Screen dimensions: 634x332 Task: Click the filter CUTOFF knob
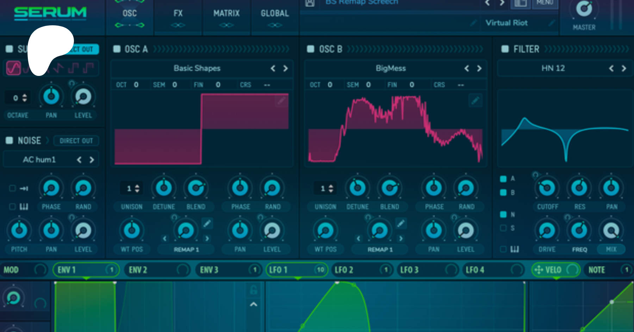pos(547,188)
